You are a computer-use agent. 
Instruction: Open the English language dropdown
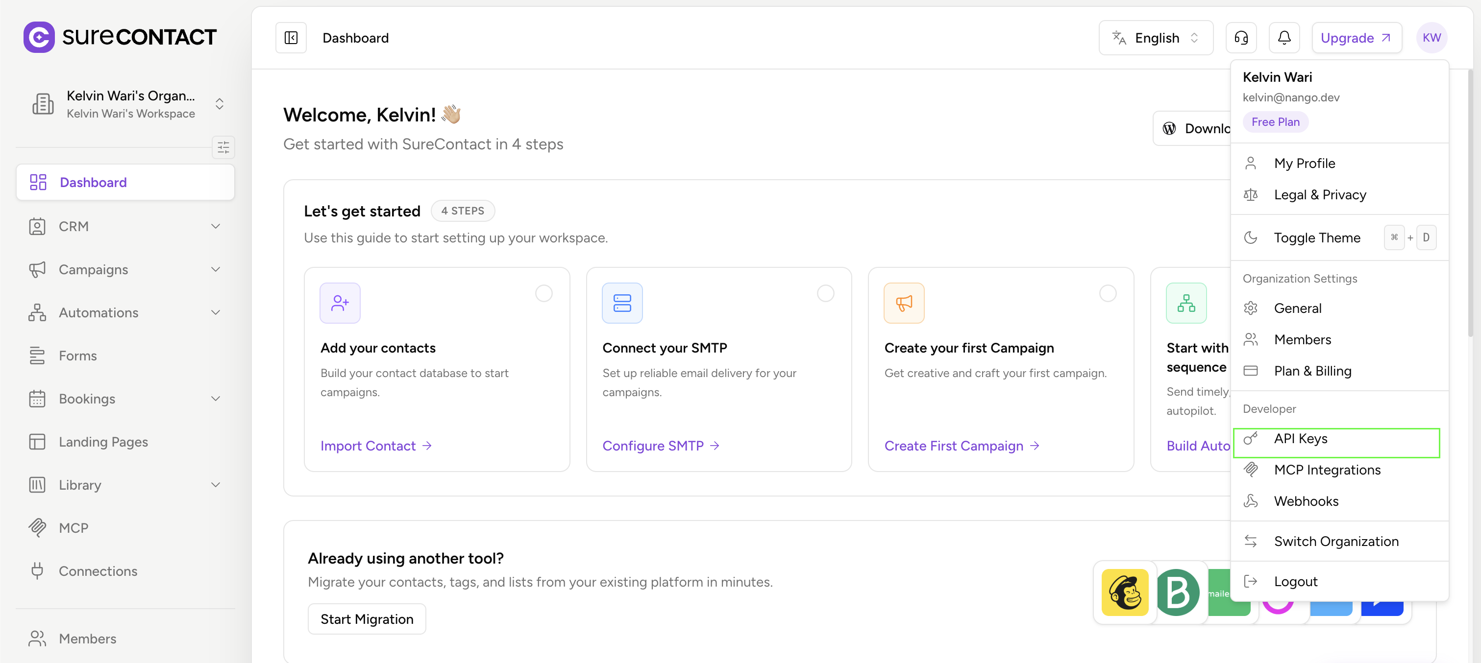click(x=1156, y=38)
